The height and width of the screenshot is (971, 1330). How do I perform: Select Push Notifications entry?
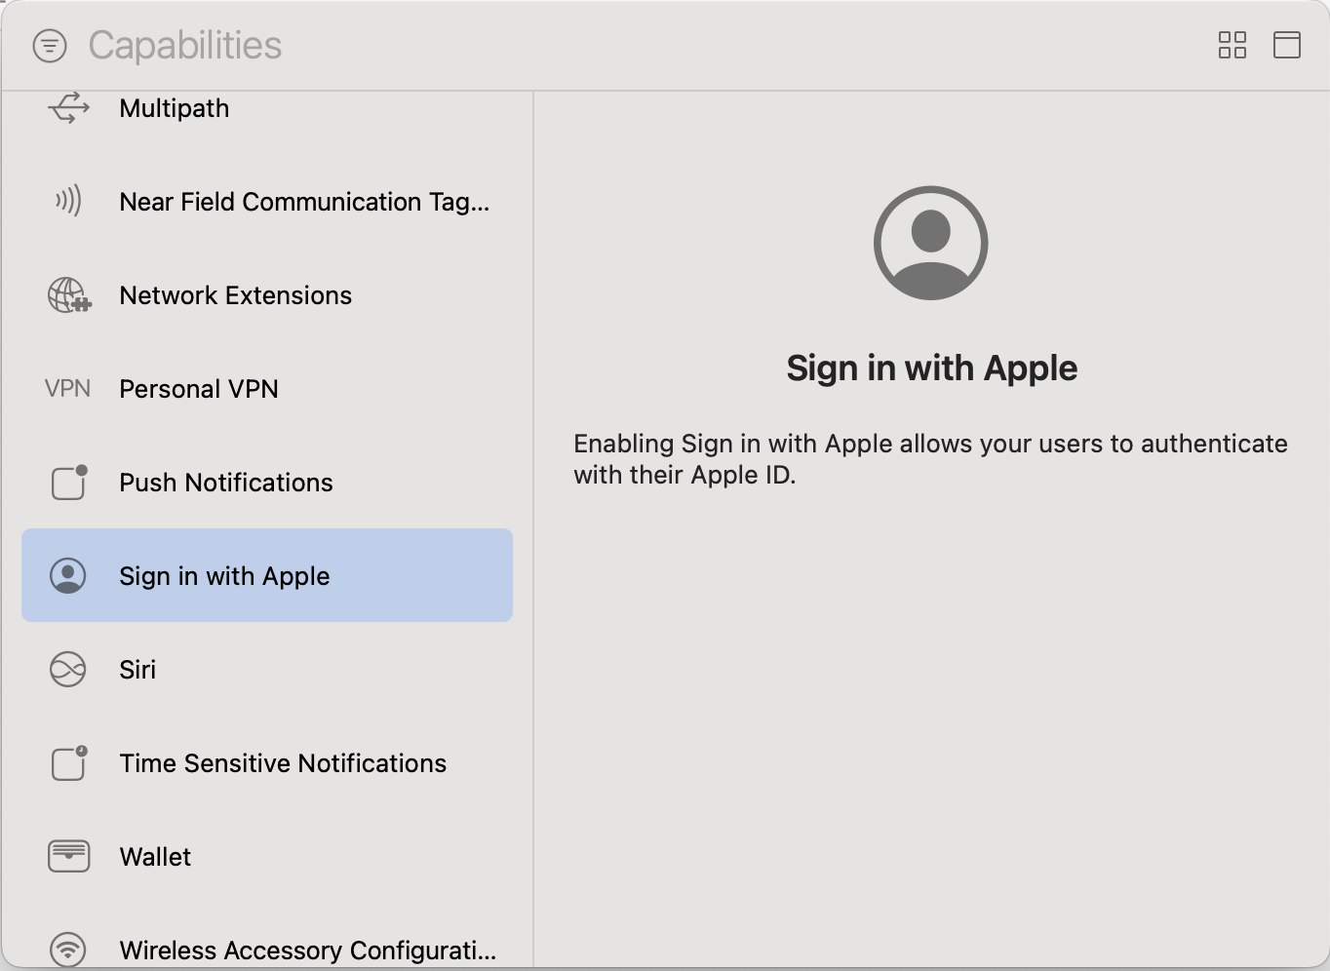click(225, 483)
